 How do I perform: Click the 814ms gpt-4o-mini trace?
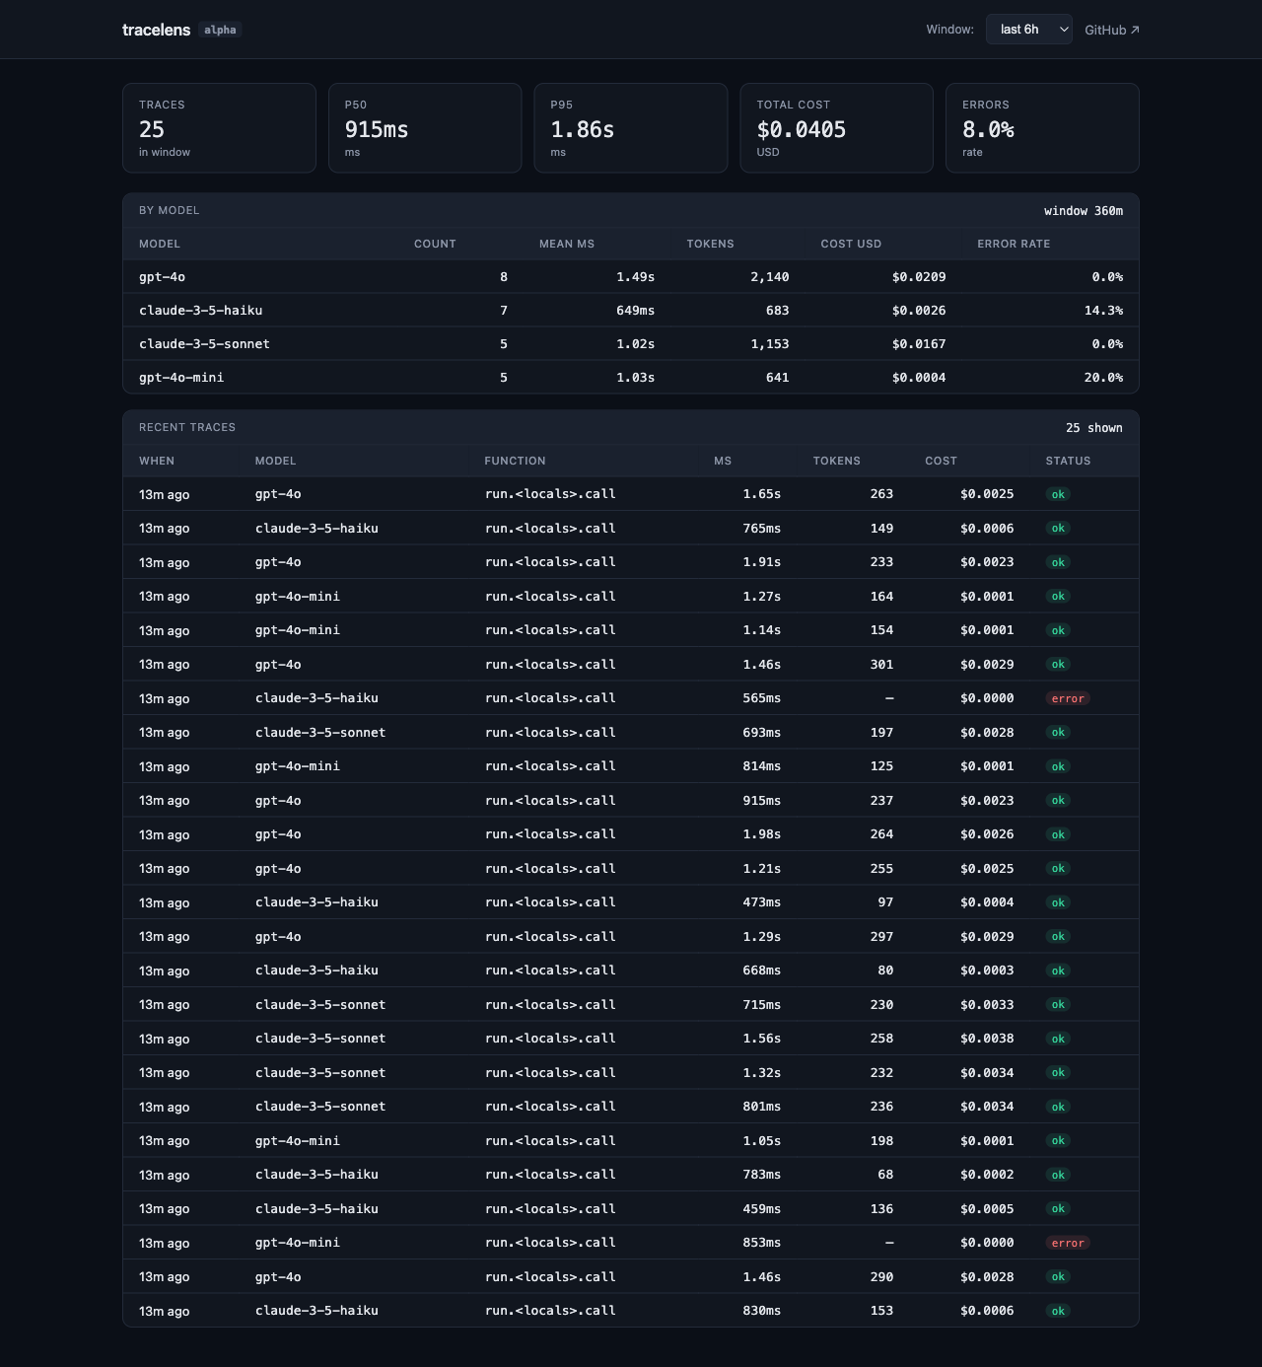[631, 766]
